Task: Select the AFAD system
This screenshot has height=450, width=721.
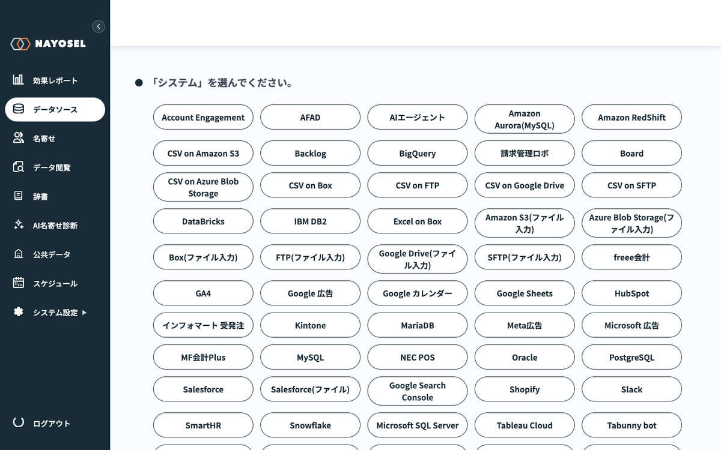Action: [x=310, y=117]
